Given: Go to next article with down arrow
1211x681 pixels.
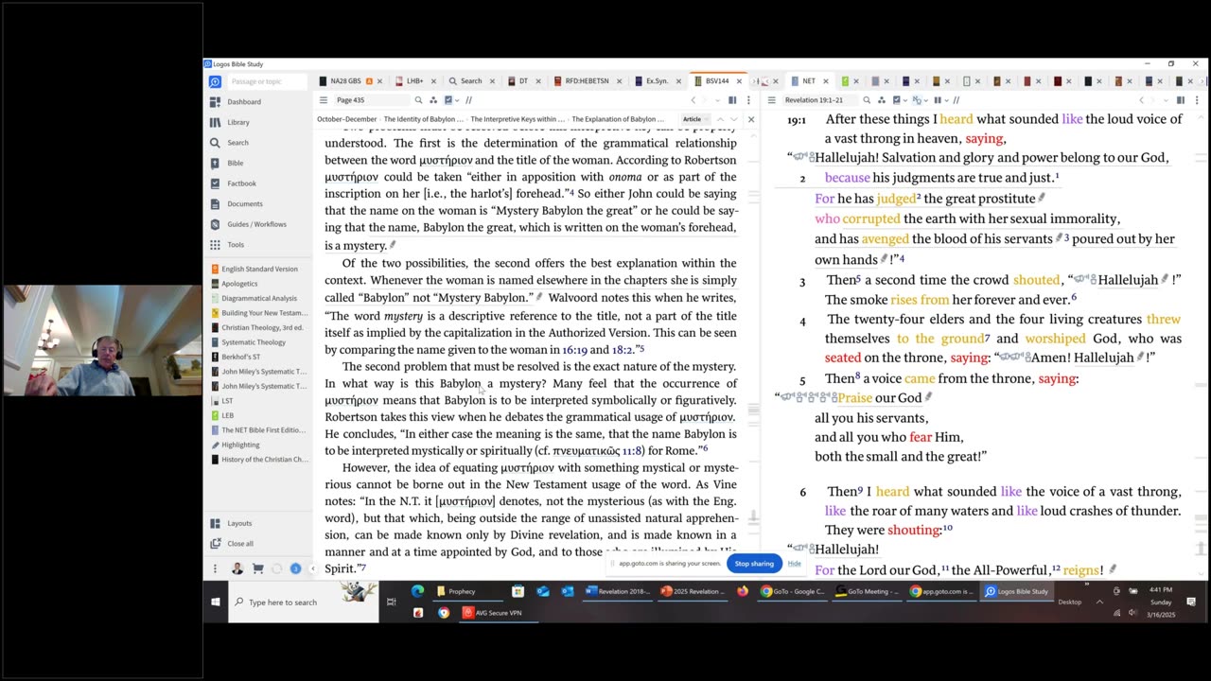Looking at the screenshot, I should click(x=734, y=119).
